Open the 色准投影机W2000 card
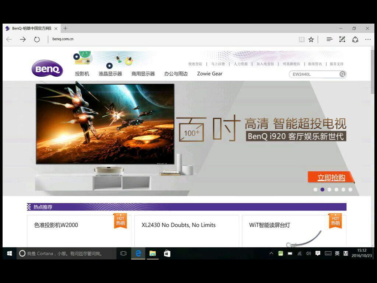This screenshot has height=283, width=377. (x=79, y=231)
